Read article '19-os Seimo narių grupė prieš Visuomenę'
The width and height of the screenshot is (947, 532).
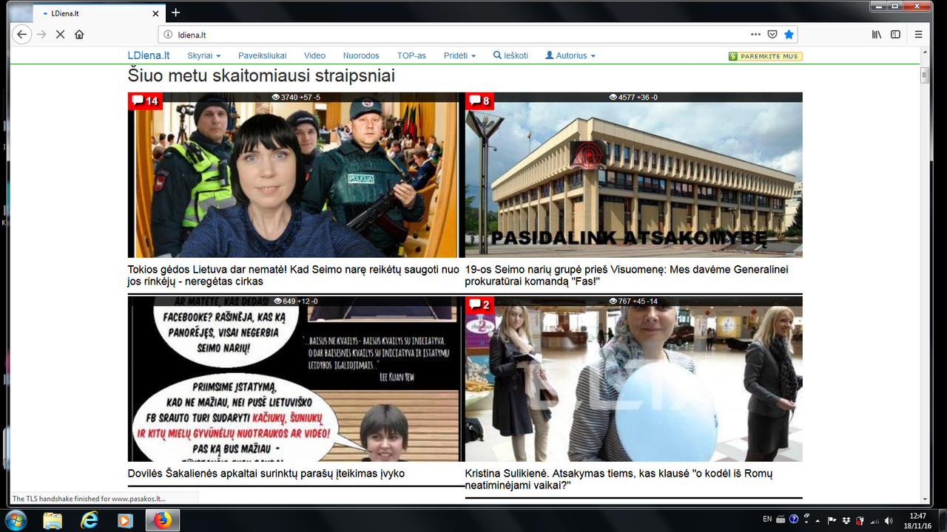[x=627, y=276]
